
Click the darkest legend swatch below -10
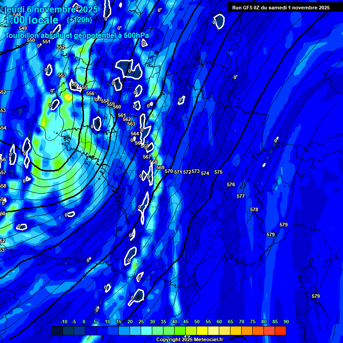point(57,330)
